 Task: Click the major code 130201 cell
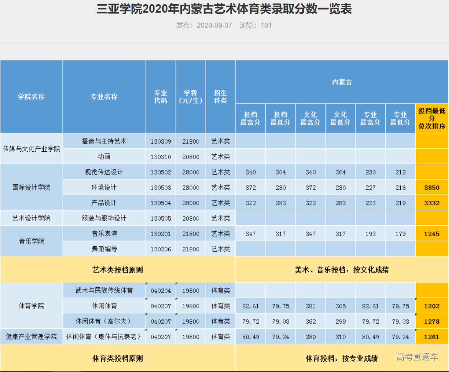(161, 234)
